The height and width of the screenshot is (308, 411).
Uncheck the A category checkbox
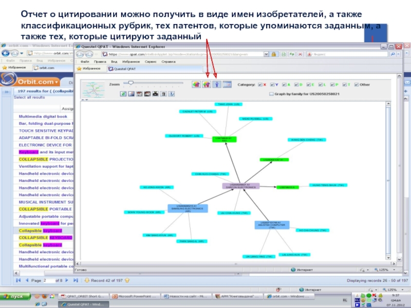coord(284,85)
